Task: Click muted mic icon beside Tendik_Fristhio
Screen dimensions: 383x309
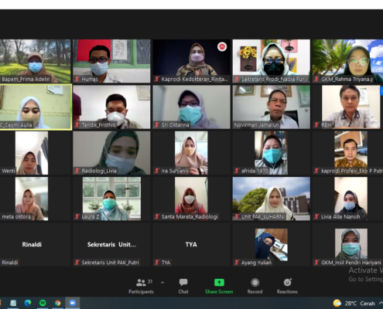Action: [77, 125]
